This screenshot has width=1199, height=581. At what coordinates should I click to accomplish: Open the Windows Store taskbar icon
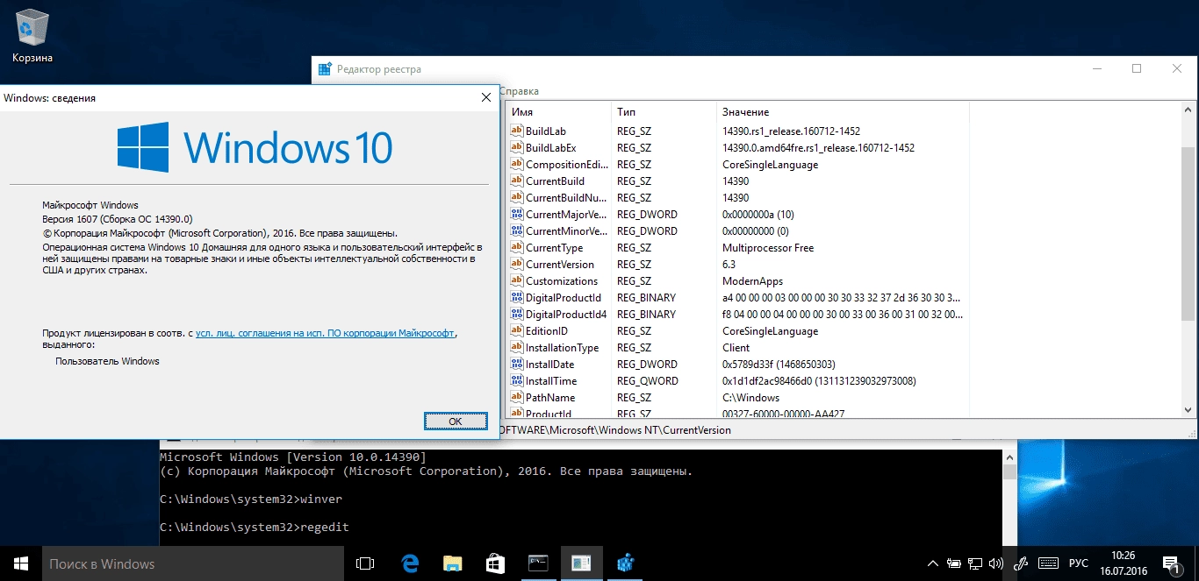(x=495, y=563)
